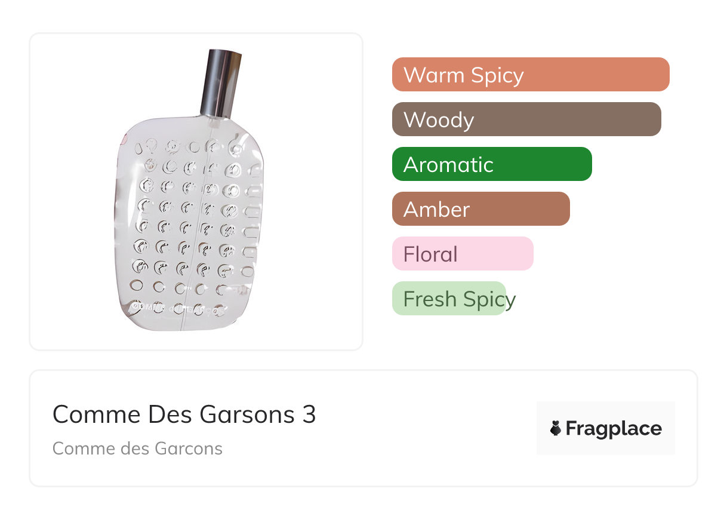
Task: Click the Fragplace wordmark text
Action: pos(614,428)
